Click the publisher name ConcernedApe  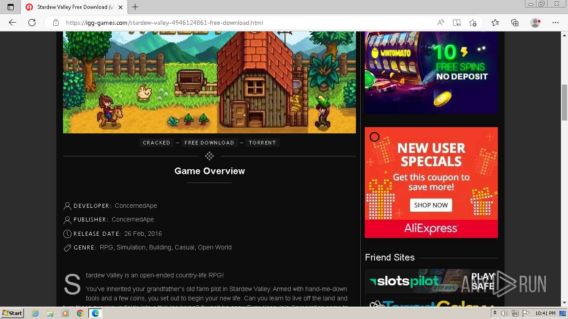click(x=133, y=219)
